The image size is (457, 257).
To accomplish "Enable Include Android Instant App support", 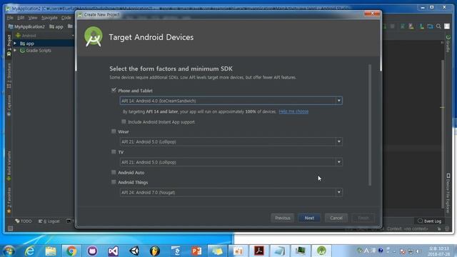I will [124, 121].
